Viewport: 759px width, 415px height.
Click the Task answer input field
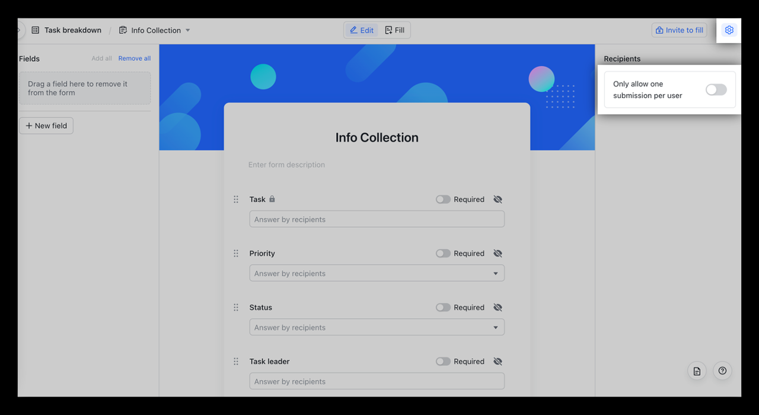(377, 219)
